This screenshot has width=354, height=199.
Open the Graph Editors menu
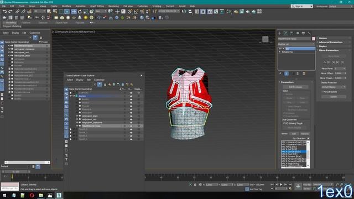coord(97,6)
